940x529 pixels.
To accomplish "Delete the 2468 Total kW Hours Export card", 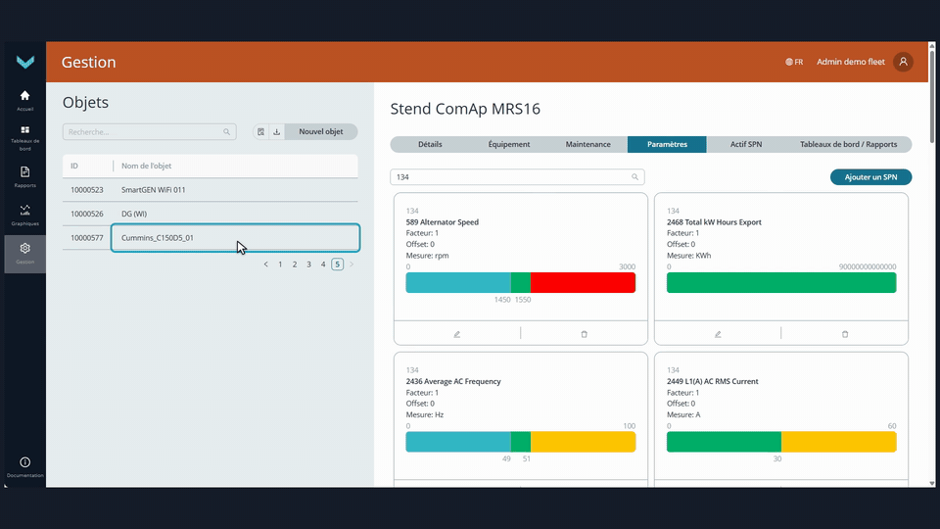I will 845,334.
